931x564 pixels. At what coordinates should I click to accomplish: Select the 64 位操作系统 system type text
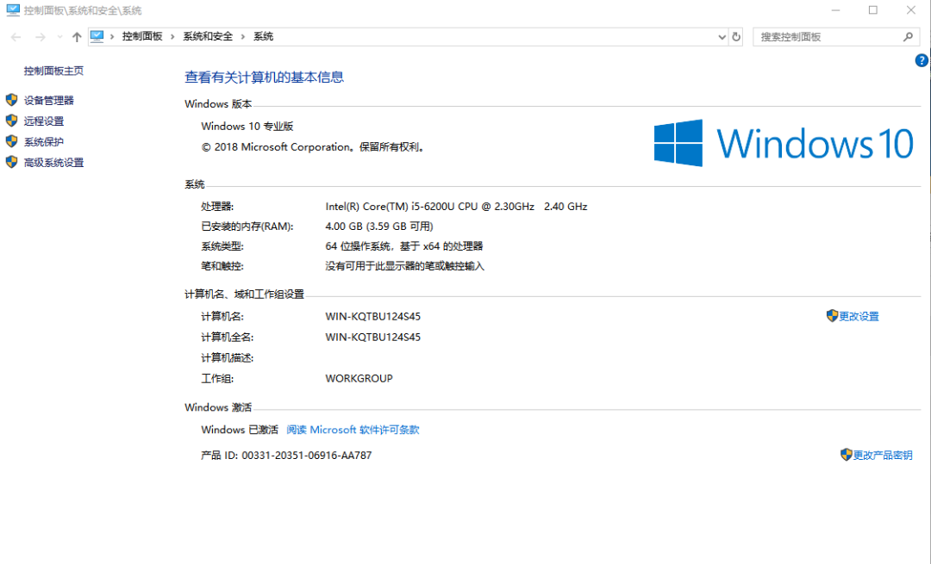point(403,246)
